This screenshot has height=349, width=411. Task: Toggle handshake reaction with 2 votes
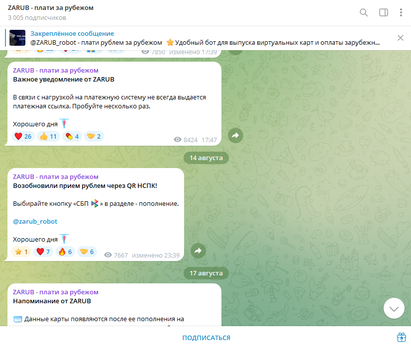point(94,136)
